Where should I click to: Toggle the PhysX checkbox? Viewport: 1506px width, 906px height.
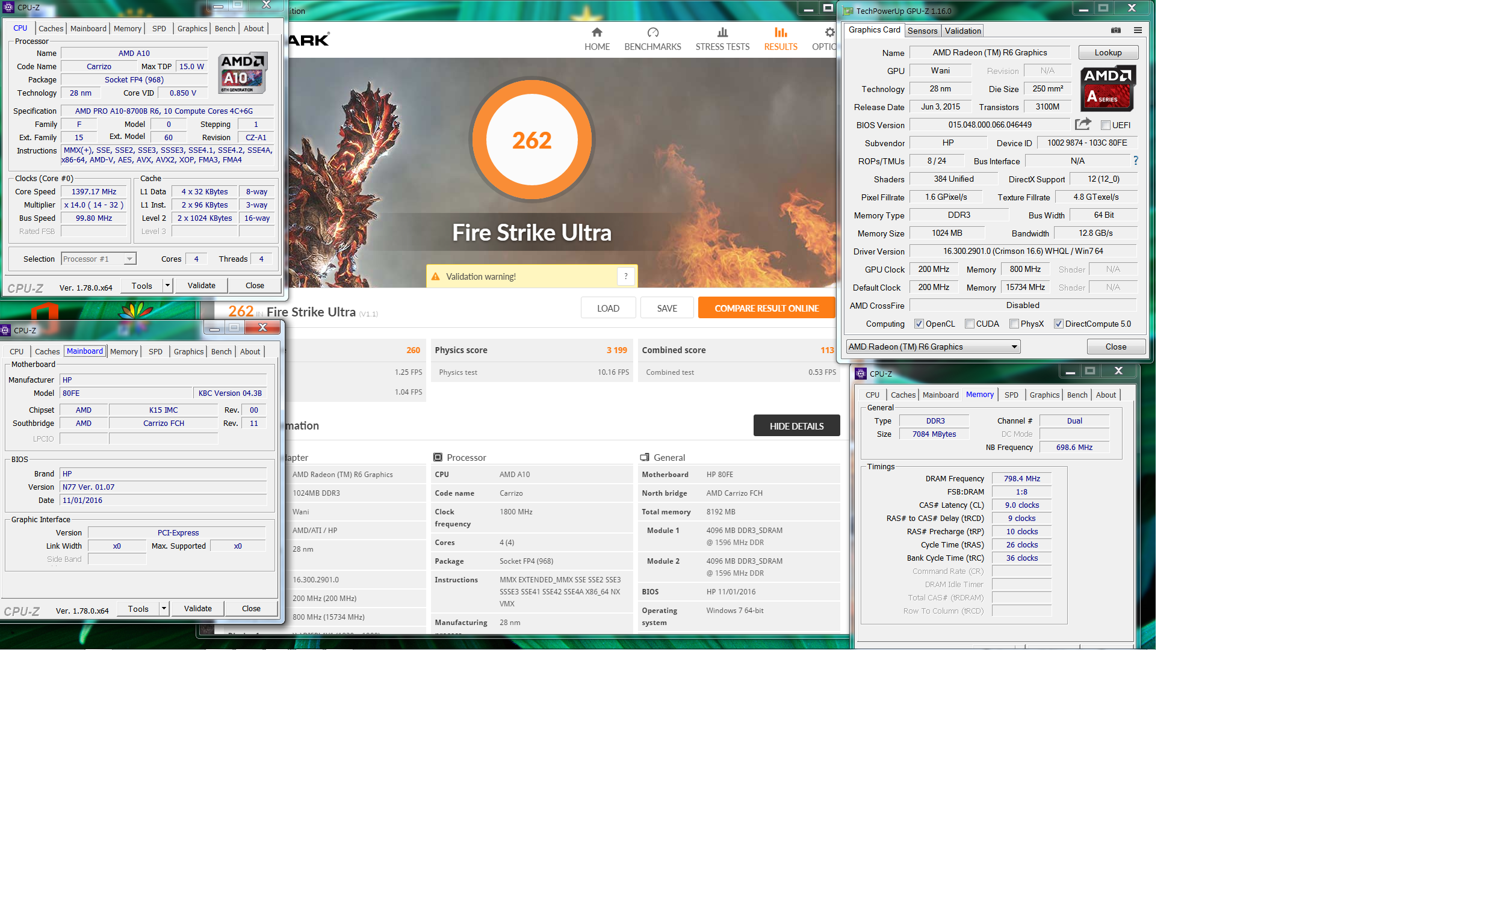(1014, 324)
